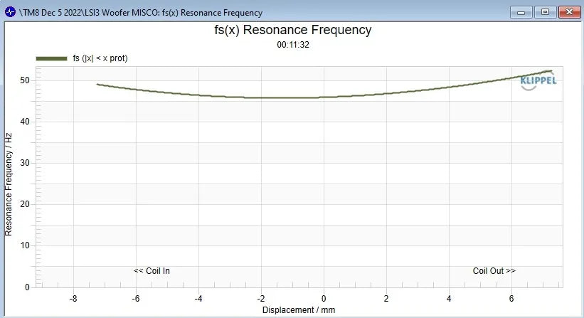Click the 30 tick on the frequency axis
Image resolution: width=584 pixels, height=318 pixels.
24,163
